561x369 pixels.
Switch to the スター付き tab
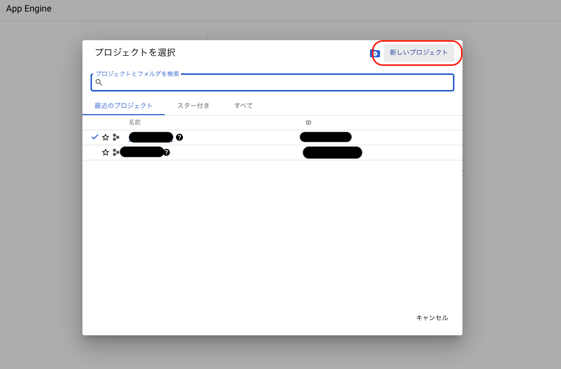pyautogui.click(x=194, y=106)
